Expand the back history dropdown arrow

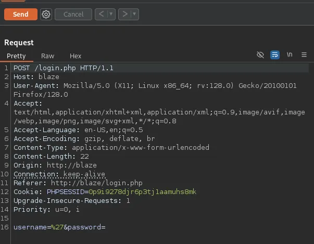[x=111, y=15]
